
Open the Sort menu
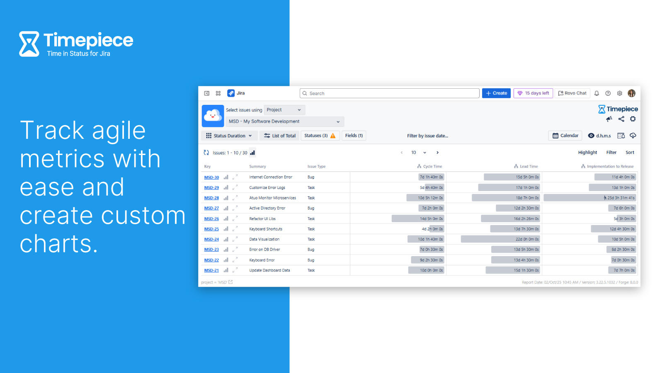pos(630,153)
